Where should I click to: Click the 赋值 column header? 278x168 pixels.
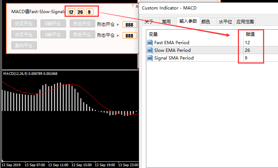click(250, 34)
